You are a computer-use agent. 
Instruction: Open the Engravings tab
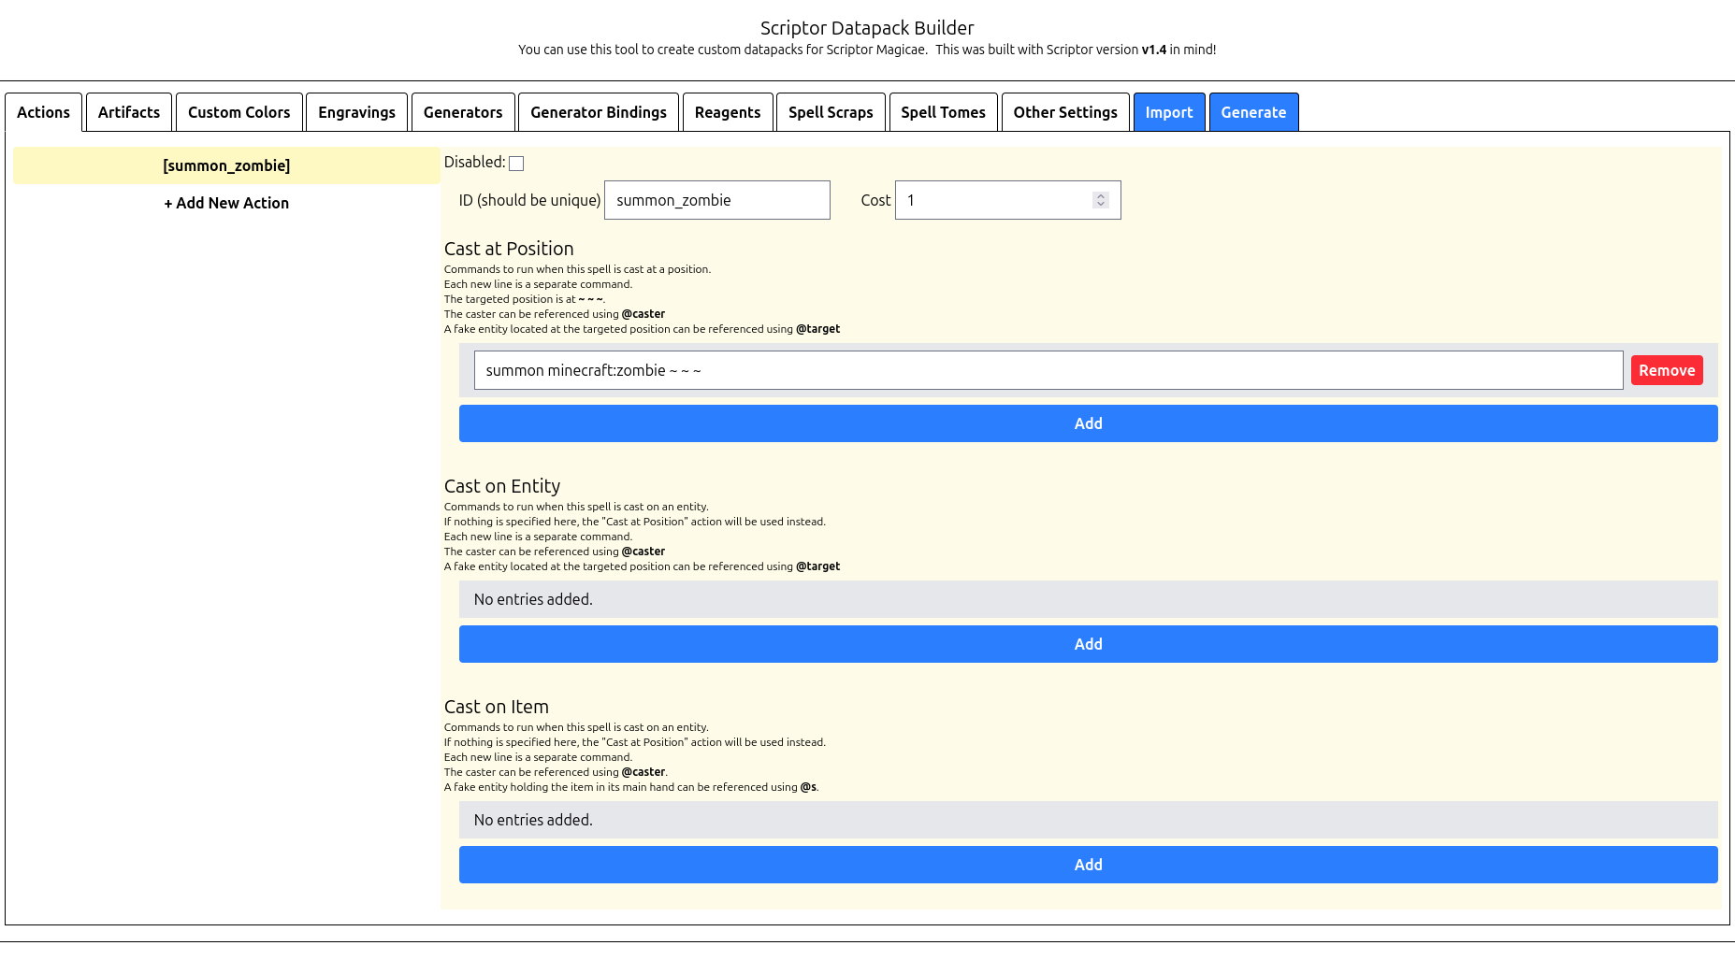tap(356, 112)
